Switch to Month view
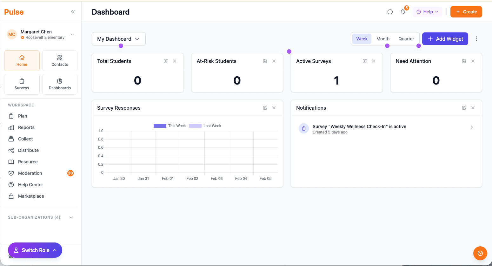The image size is (492, 266). [x=383, y=38]
